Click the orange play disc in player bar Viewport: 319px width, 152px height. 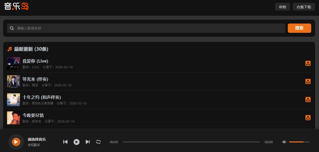(x=16, y=142)
